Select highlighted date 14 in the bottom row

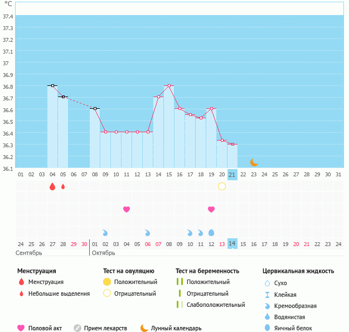232,244
